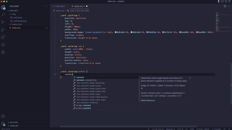Click the Ln, Col status bar item
This screenshot has height=130, width=232.
pyautogui.click(x=158, y=129)
